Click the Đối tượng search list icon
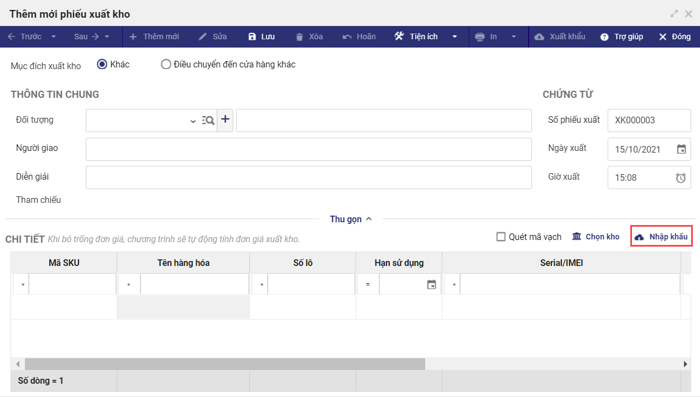The width and height of the screenshot is (700, 397). click(208, 121)
